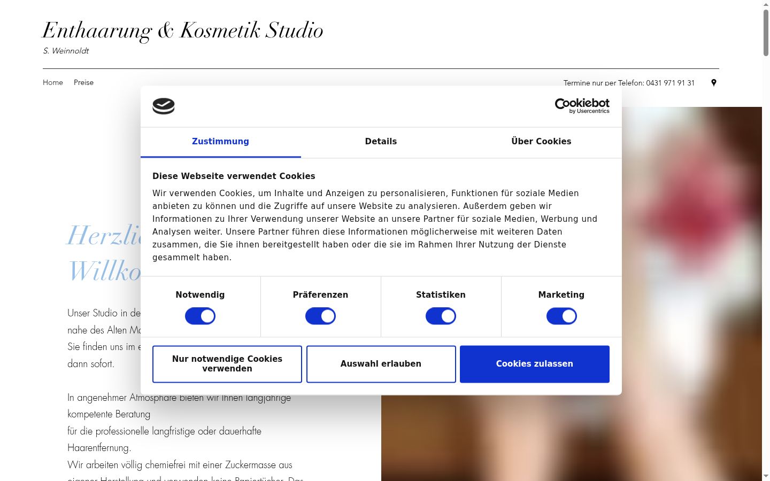The image size is (770, 481).
Task: Open the Home navigation link
Action: [53, 82]
